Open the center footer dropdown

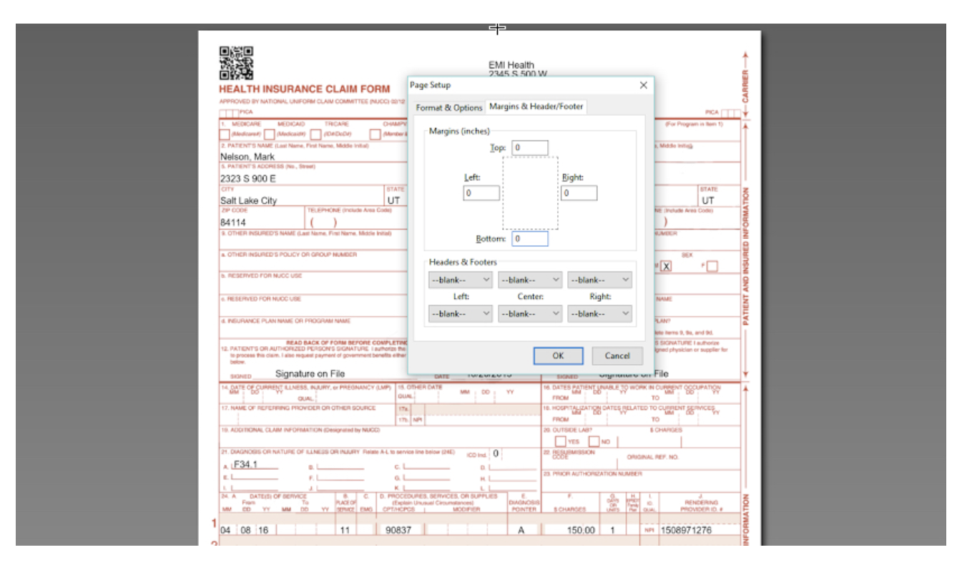coord(529,313)
